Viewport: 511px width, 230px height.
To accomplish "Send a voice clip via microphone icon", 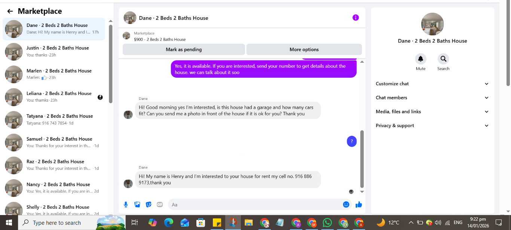I will click(x=126, y=205).
